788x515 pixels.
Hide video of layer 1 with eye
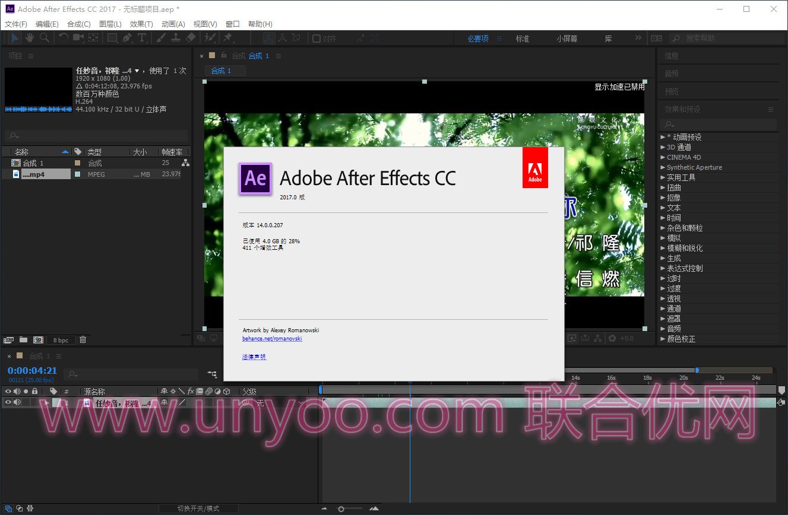pyautogui.click(x=8, y=402)
